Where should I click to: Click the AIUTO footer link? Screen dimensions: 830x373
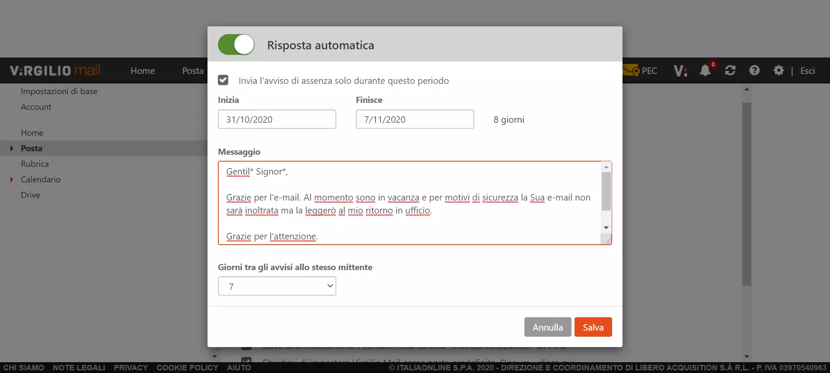239,368
